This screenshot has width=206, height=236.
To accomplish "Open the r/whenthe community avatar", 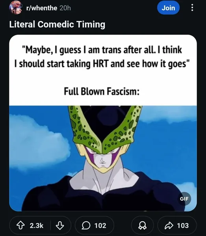I will pos(16,8).
